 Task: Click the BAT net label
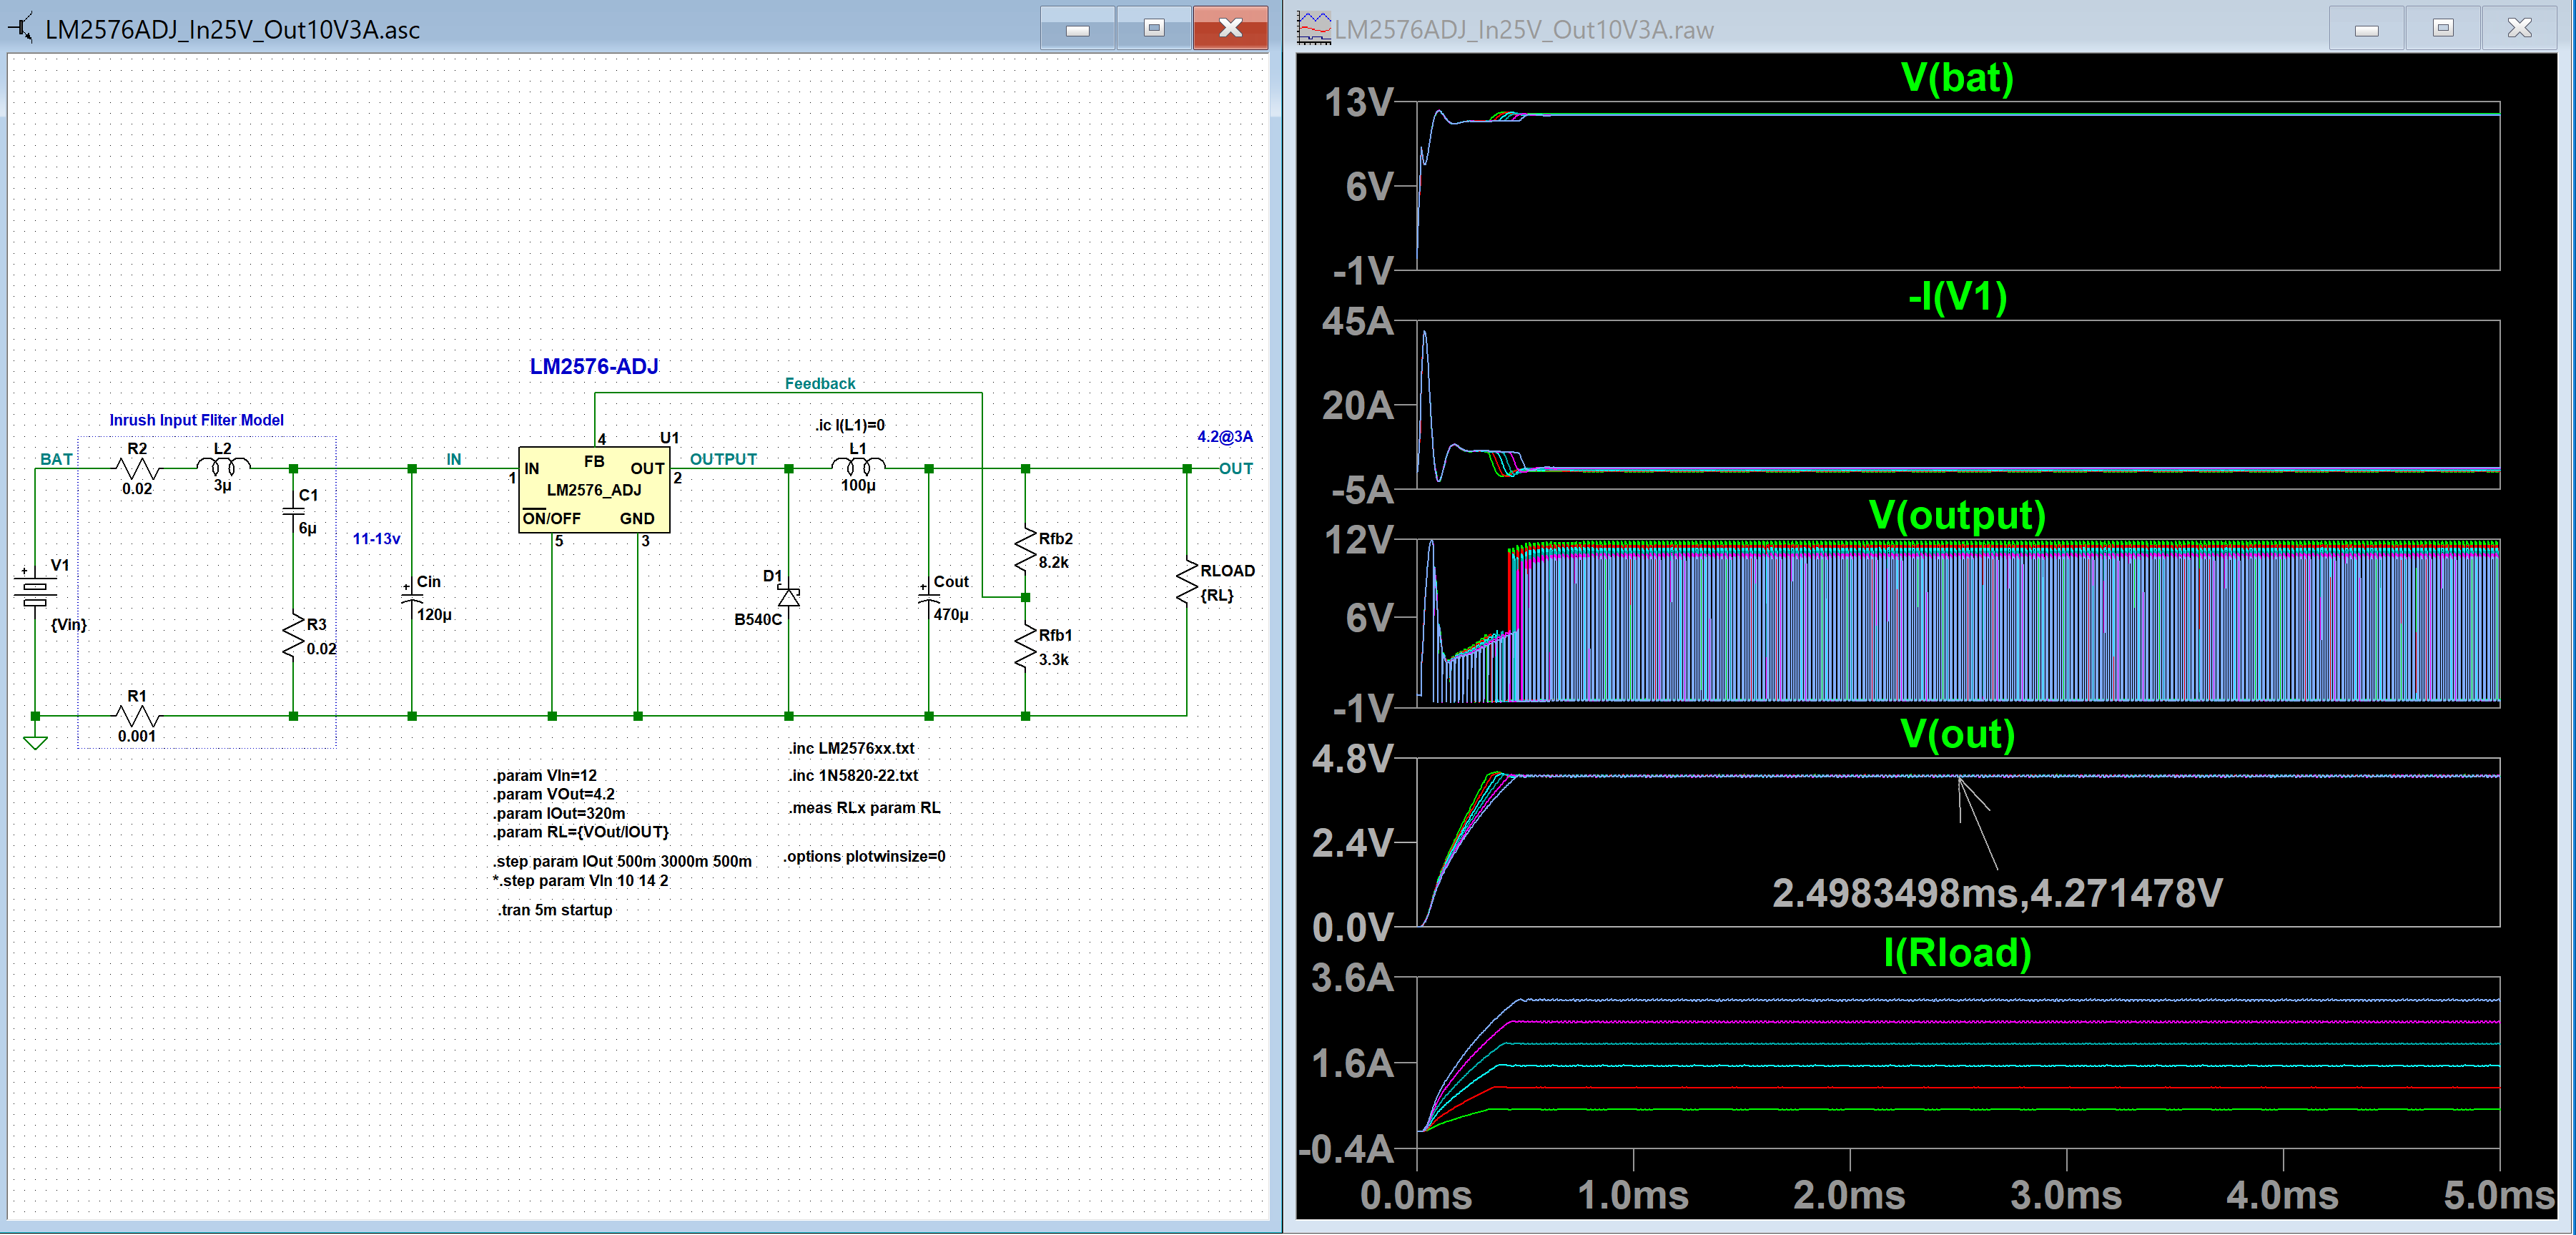point(56,459)
